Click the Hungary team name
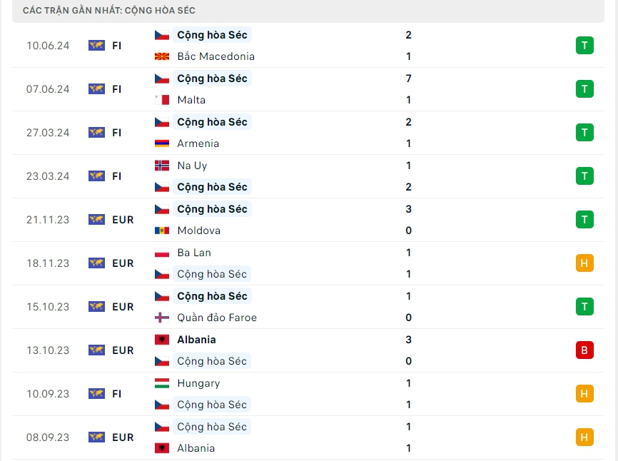This screenshot has height=461, width=618. pos(198,383)
